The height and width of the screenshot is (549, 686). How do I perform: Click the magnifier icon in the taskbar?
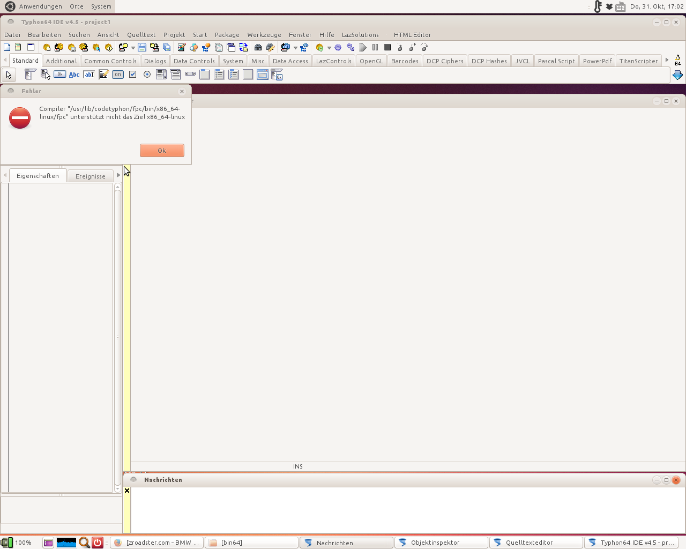click(84, 543)
